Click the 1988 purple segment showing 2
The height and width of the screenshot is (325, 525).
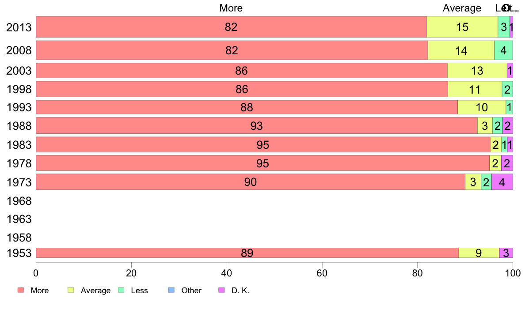point(508,125)
